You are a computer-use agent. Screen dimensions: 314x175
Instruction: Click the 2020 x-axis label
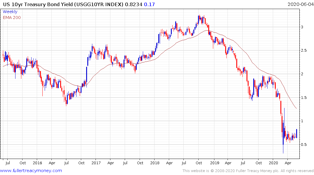(273, 163)
